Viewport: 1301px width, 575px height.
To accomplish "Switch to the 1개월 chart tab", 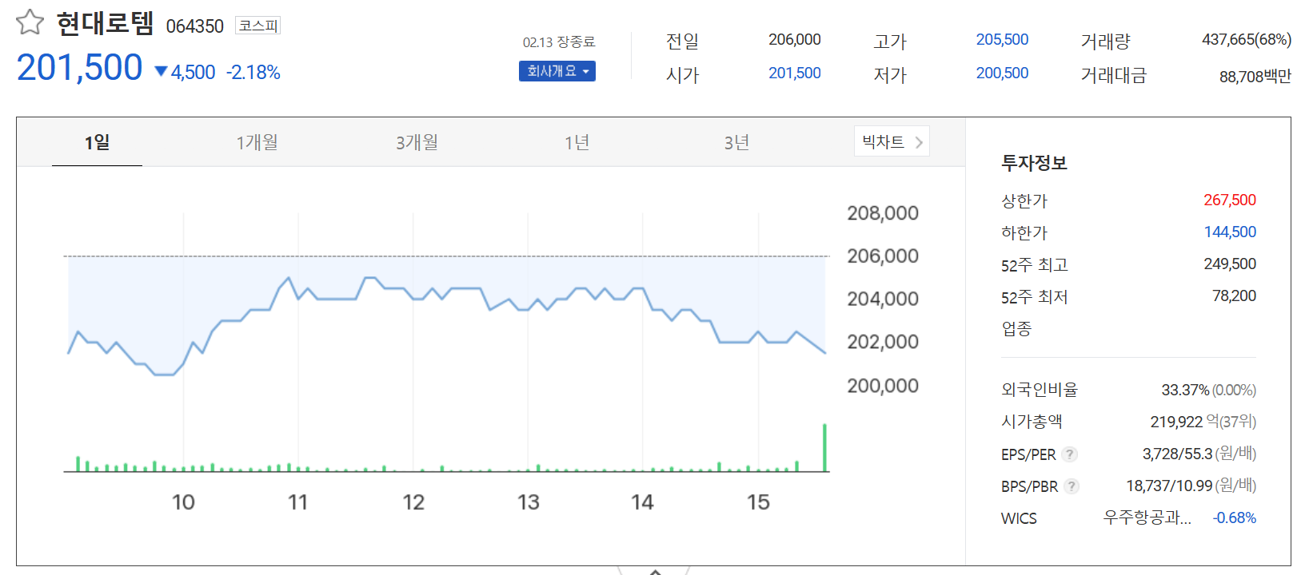I will pyautogui.click(x=257, y=142).
